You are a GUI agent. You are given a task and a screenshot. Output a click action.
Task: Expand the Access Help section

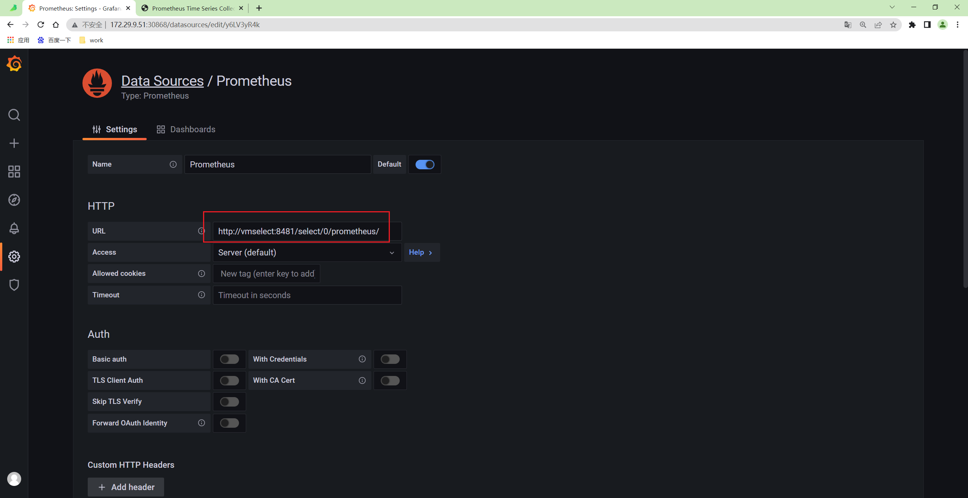pos(422,252)
